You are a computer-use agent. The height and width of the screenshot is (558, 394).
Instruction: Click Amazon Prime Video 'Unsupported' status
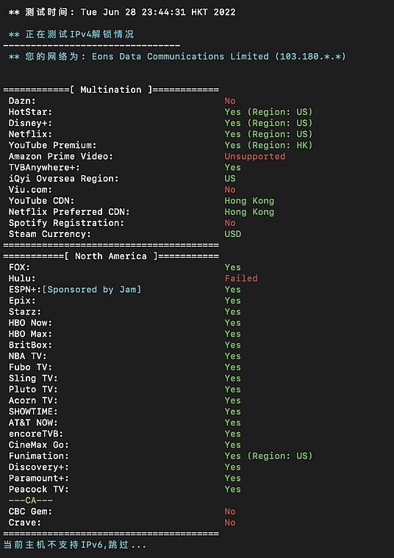(x=255, y=157)
